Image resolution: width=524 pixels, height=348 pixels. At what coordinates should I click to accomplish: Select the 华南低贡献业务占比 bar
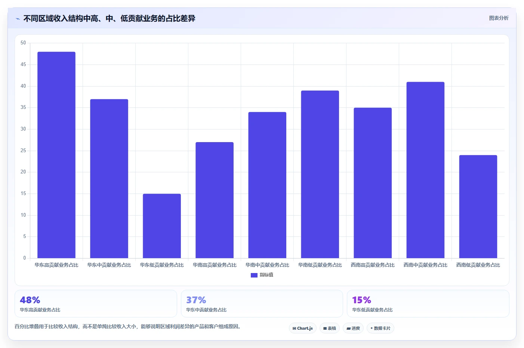[x=320, y=174]
